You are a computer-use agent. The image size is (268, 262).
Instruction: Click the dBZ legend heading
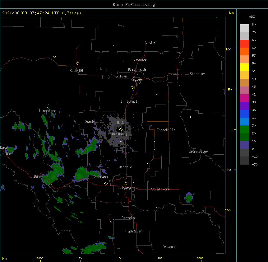(252, 17)
